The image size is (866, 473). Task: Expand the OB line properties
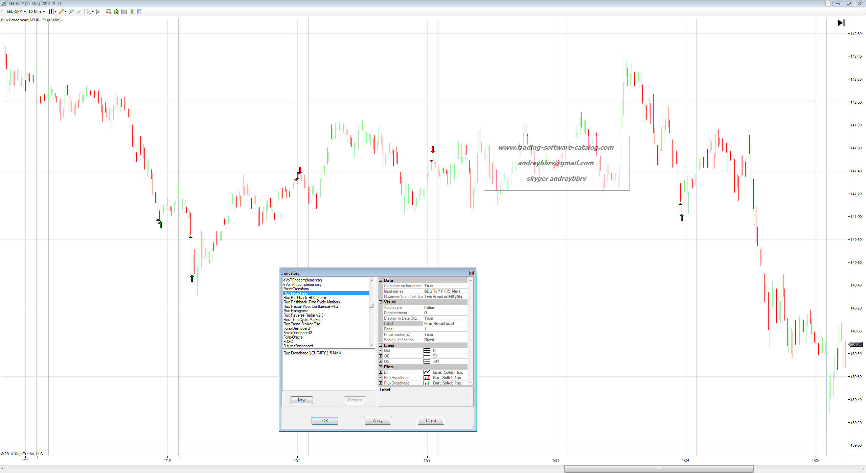[x=381, y=356]
